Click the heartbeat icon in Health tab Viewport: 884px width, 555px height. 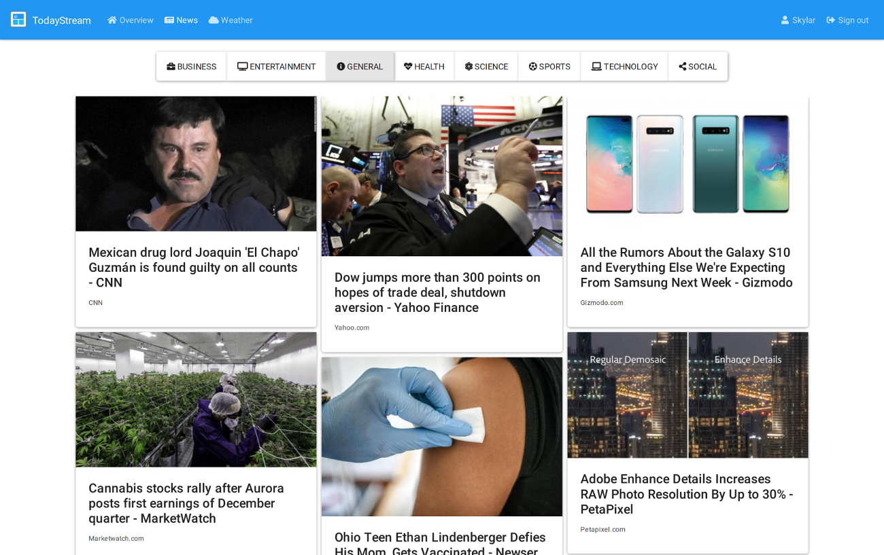point(408,67)
